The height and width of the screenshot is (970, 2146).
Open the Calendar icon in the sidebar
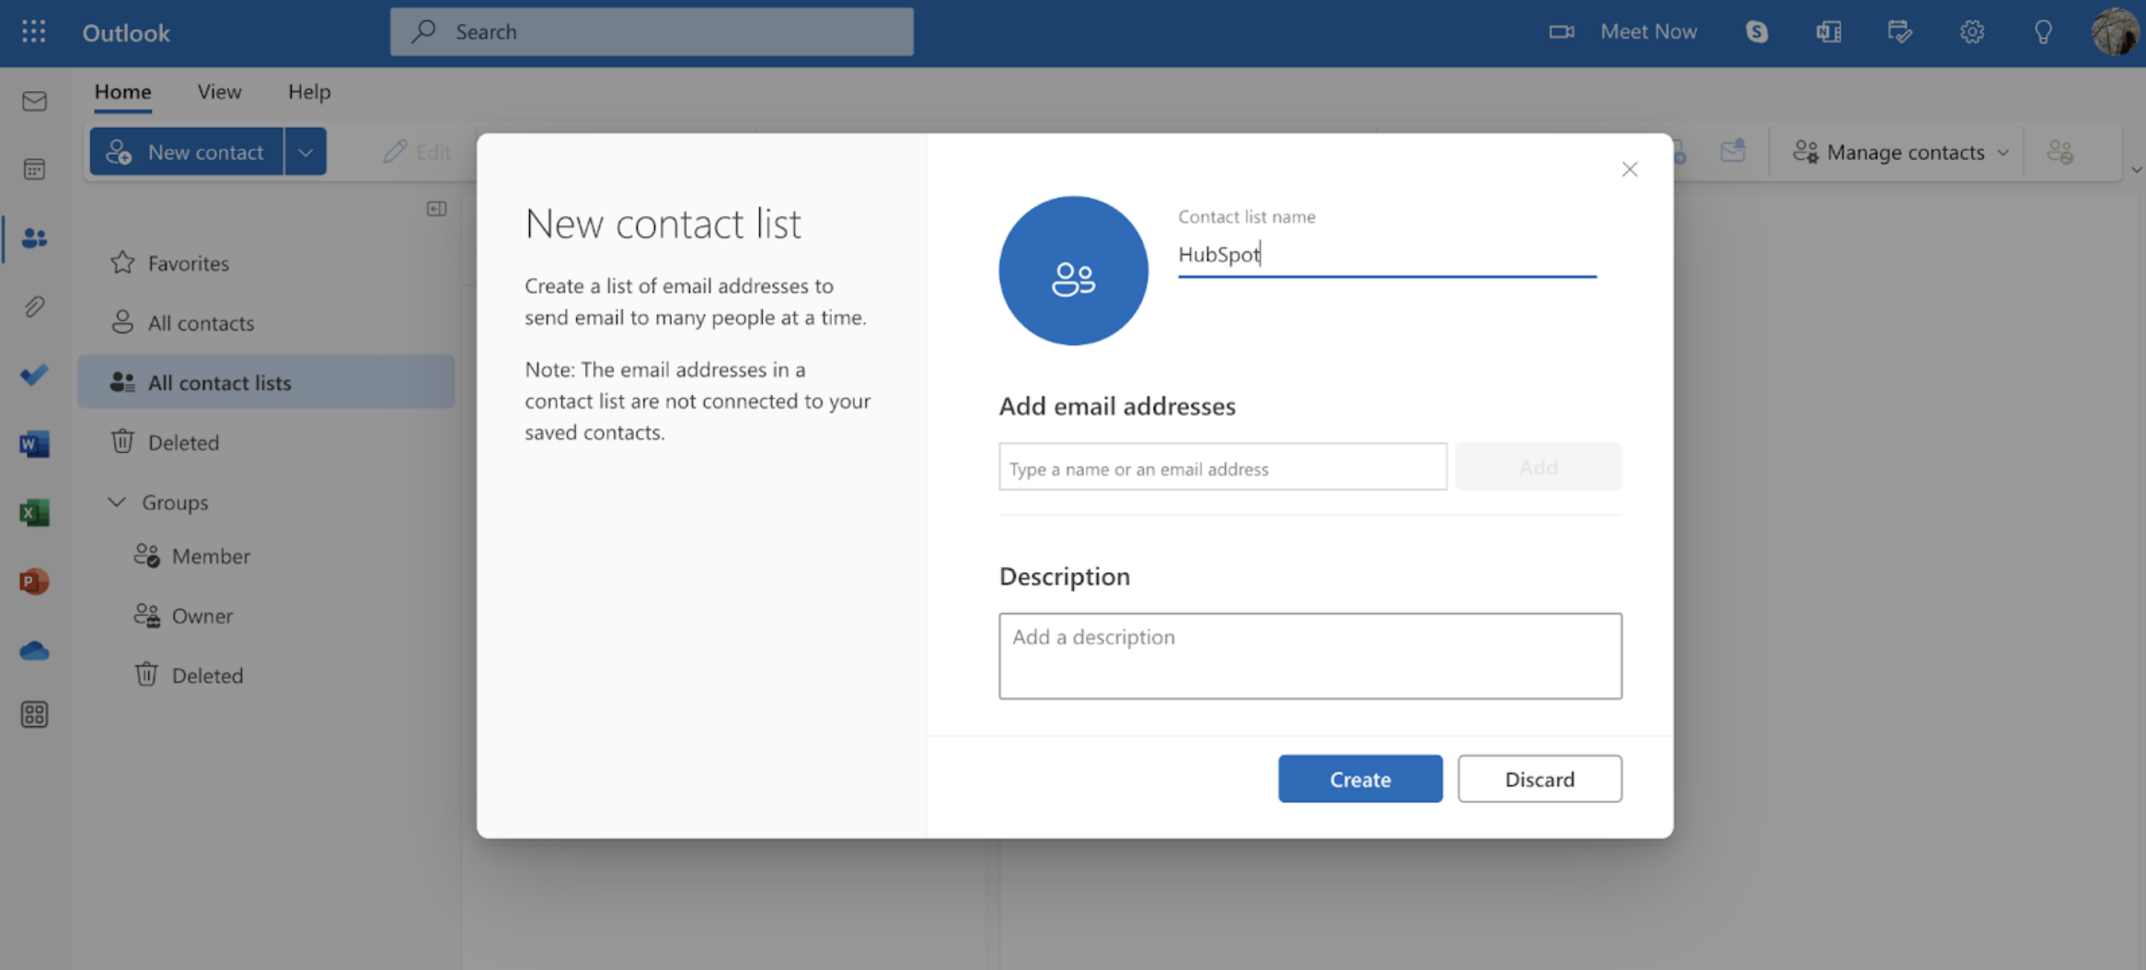(34, 167)
